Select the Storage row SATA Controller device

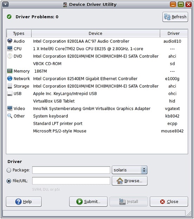click(96, 86)
